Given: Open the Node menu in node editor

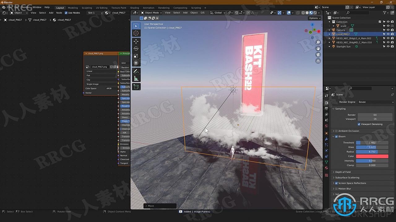Looking at the screenshot, I should pyautogui.click(x=59, y=13).
